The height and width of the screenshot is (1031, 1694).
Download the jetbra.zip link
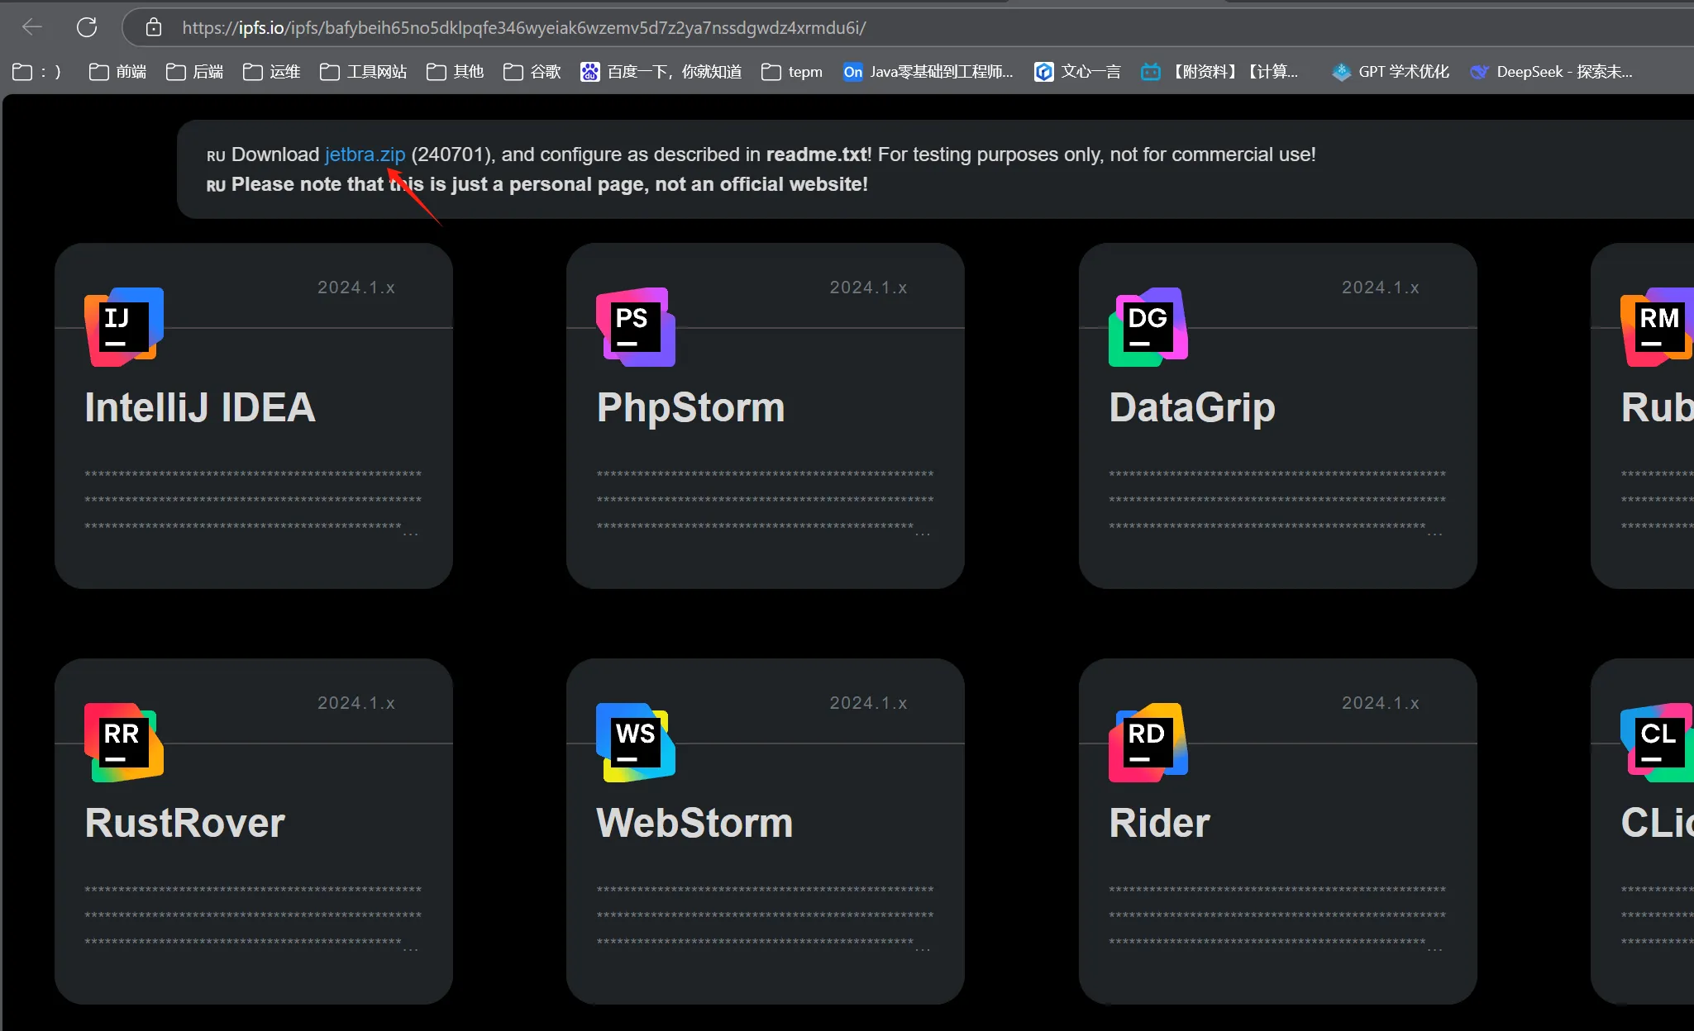click(x=365, y=154)
